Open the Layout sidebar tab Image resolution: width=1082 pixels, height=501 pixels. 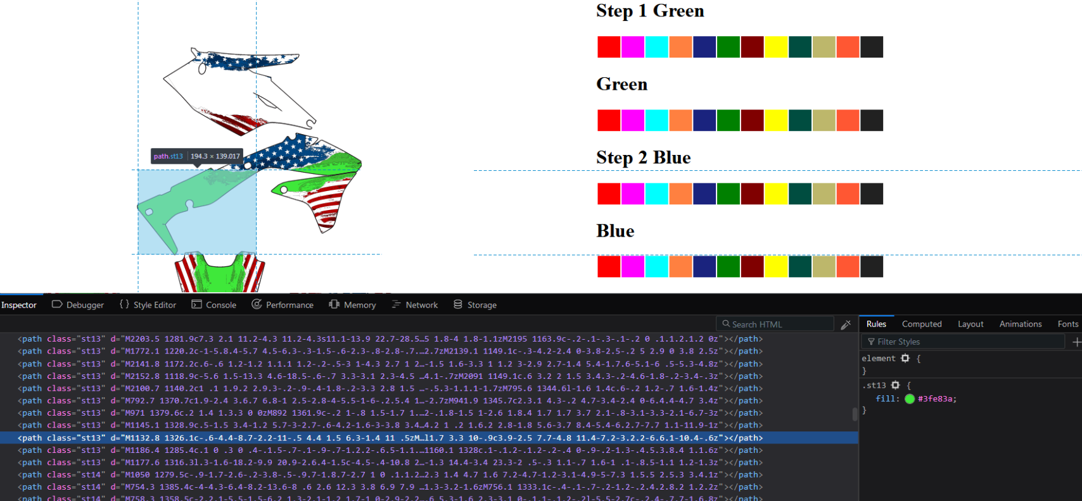pos(971,324)
